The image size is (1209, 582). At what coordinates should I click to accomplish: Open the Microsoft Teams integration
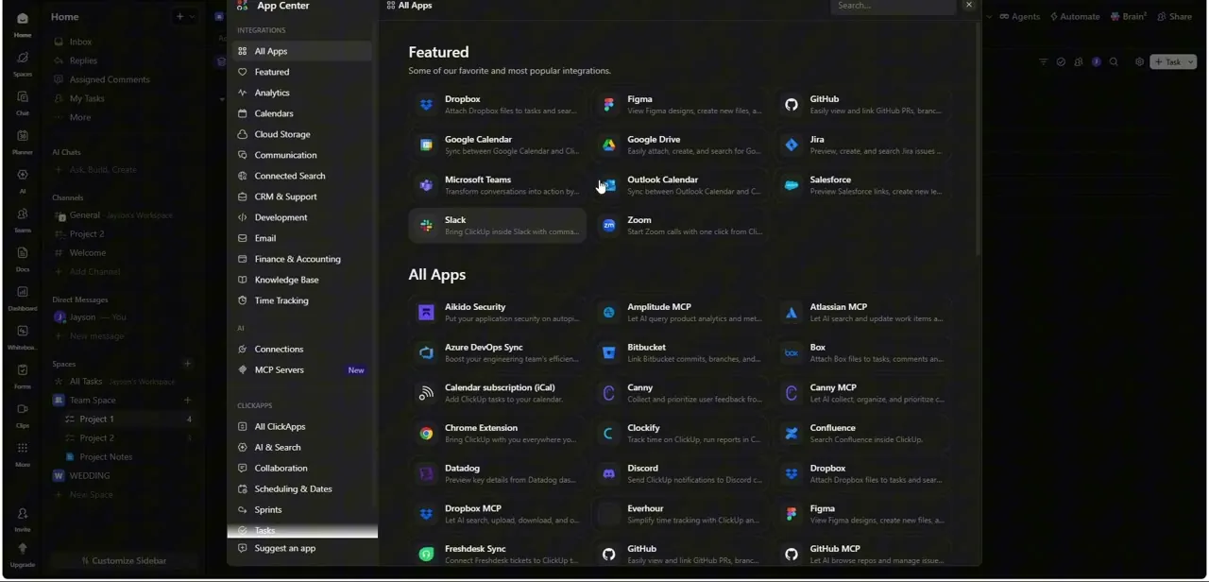pos(498,185)
